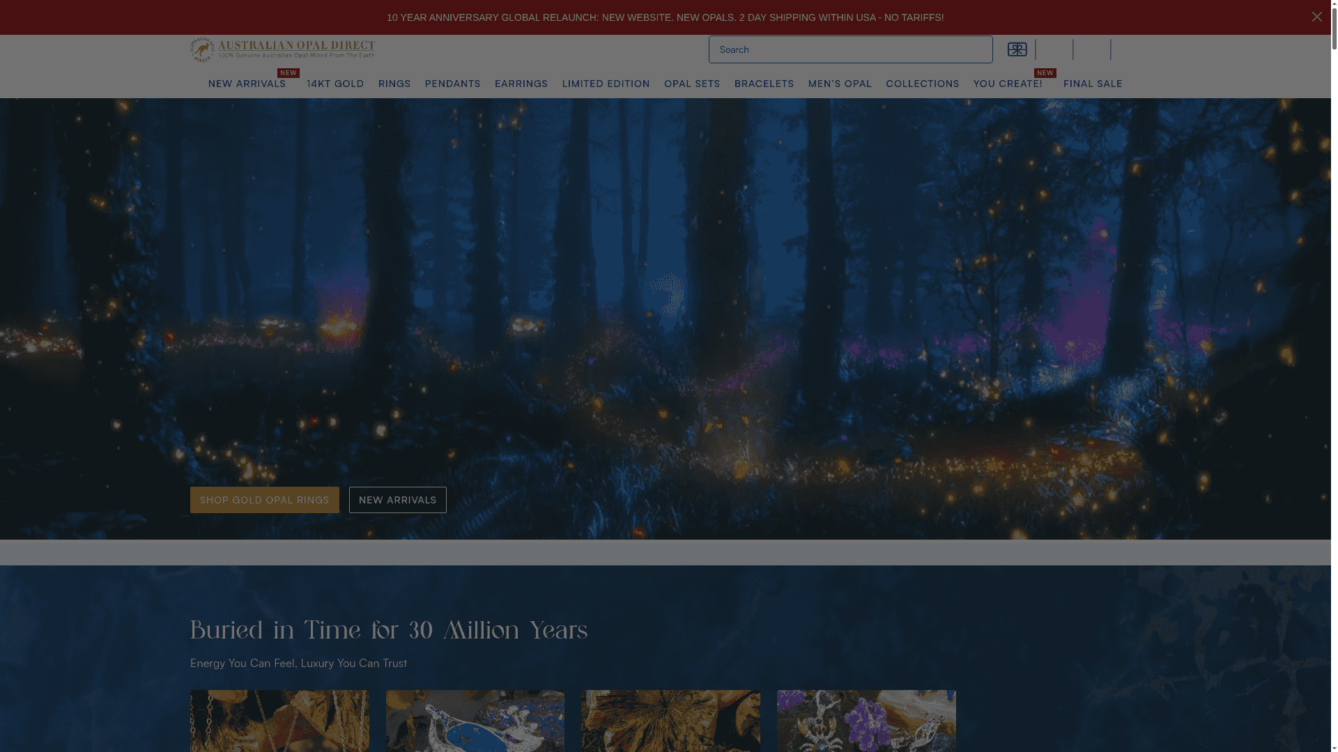This screenshot has width=1338, height=752.
Task: Browse the 14KT GOLD category
Action: coord(335,84)
